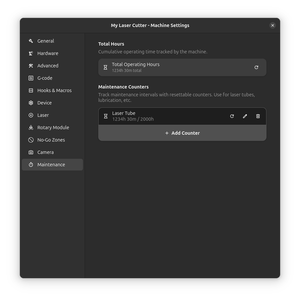Select the General settings icon in sidebar
Image resolution: width=300 pixels, height=300 pixels.
(31, 41)
